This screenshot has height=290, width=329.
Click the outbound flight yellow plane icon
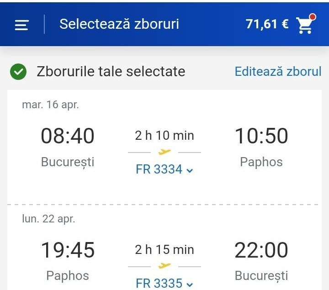coord(164,152)
